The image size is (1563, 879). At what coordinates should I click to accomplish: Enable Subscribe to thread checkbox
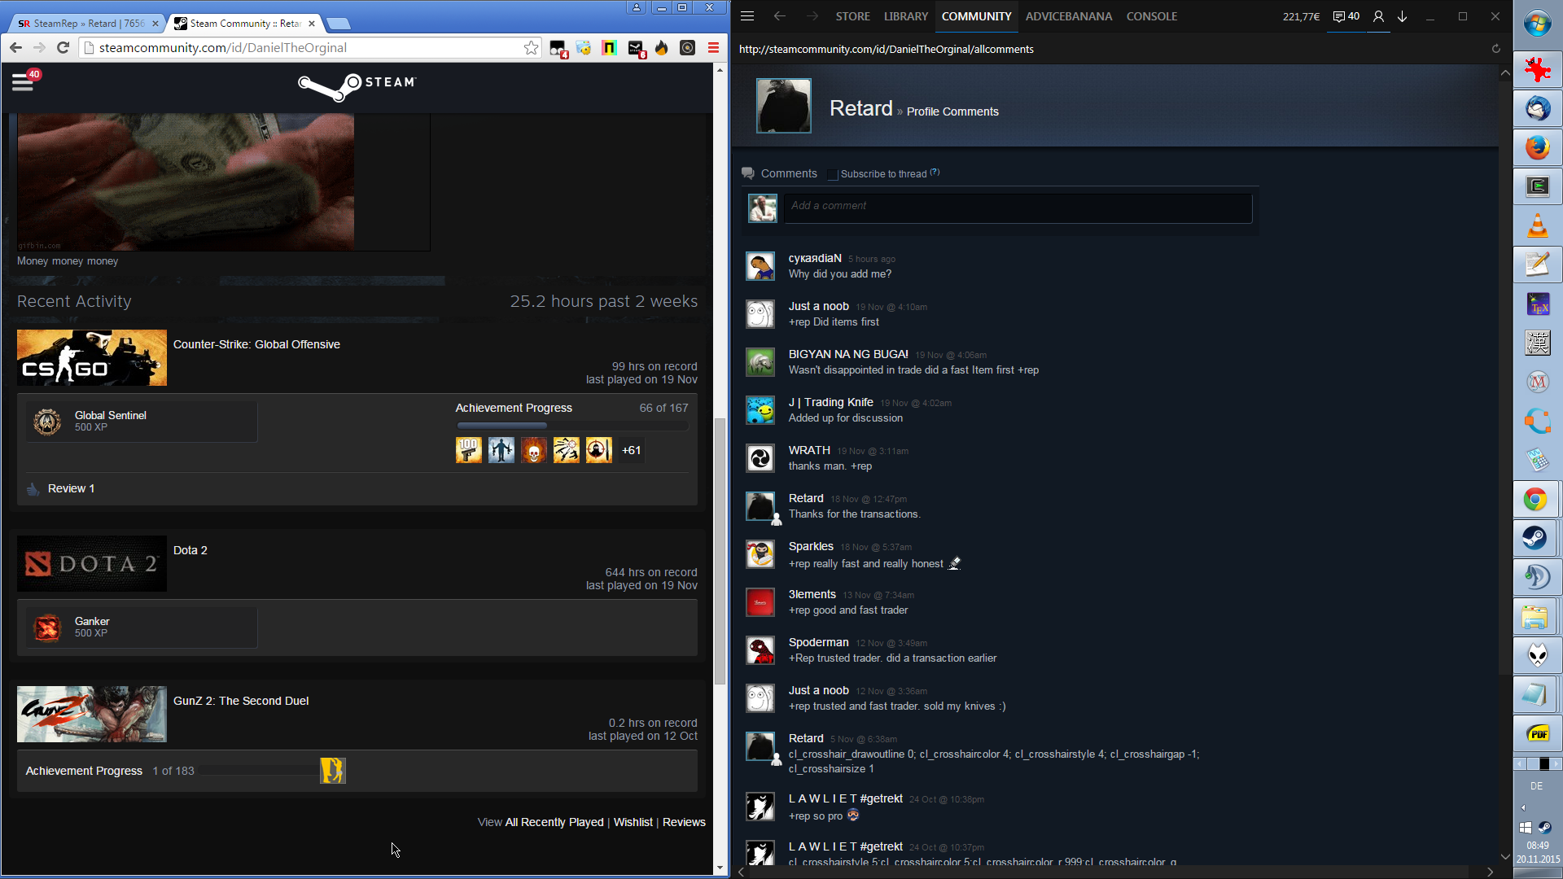832,174
